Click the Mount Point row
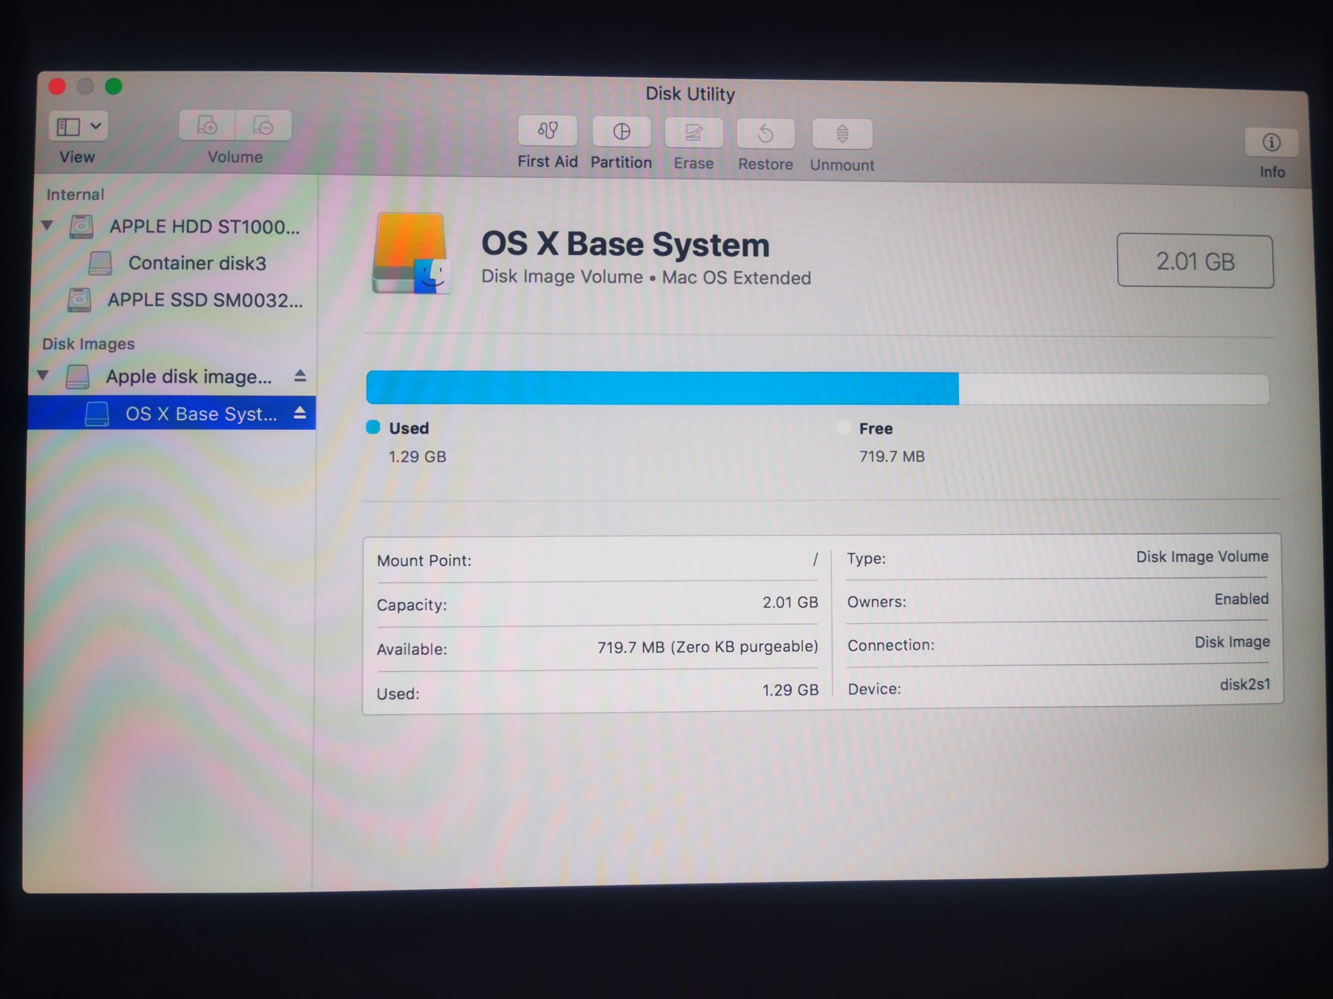Viewport: 1333px width, 999px height. pos(597,560)
